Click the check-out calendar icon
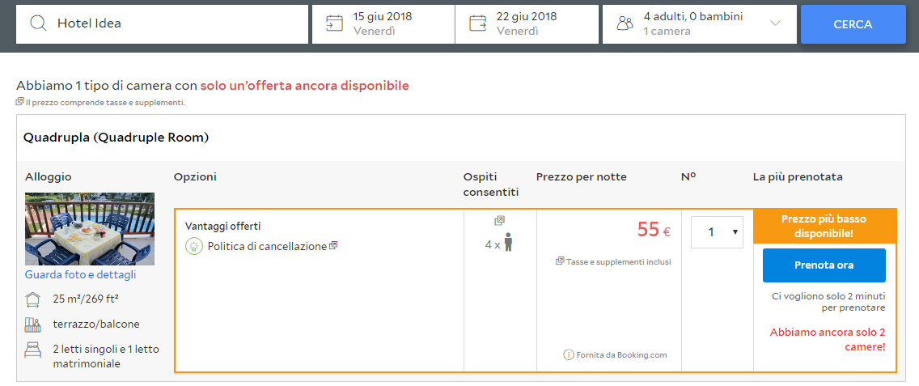 pyautogui.click(x=477, y=23)
